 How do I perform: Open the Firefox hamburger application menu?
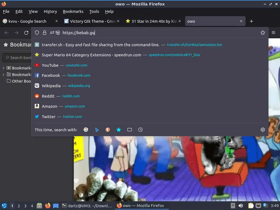[273, 33]
